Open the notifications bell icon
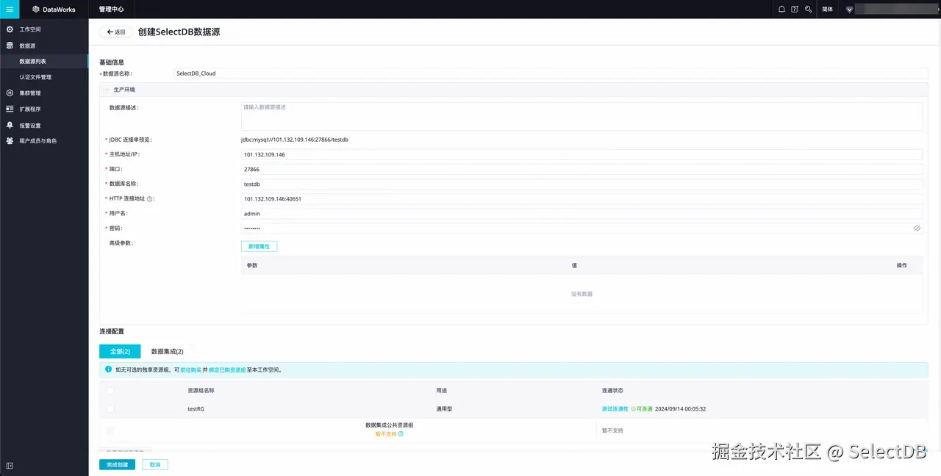Screen dimensions: 941x476 coord(781,10)
